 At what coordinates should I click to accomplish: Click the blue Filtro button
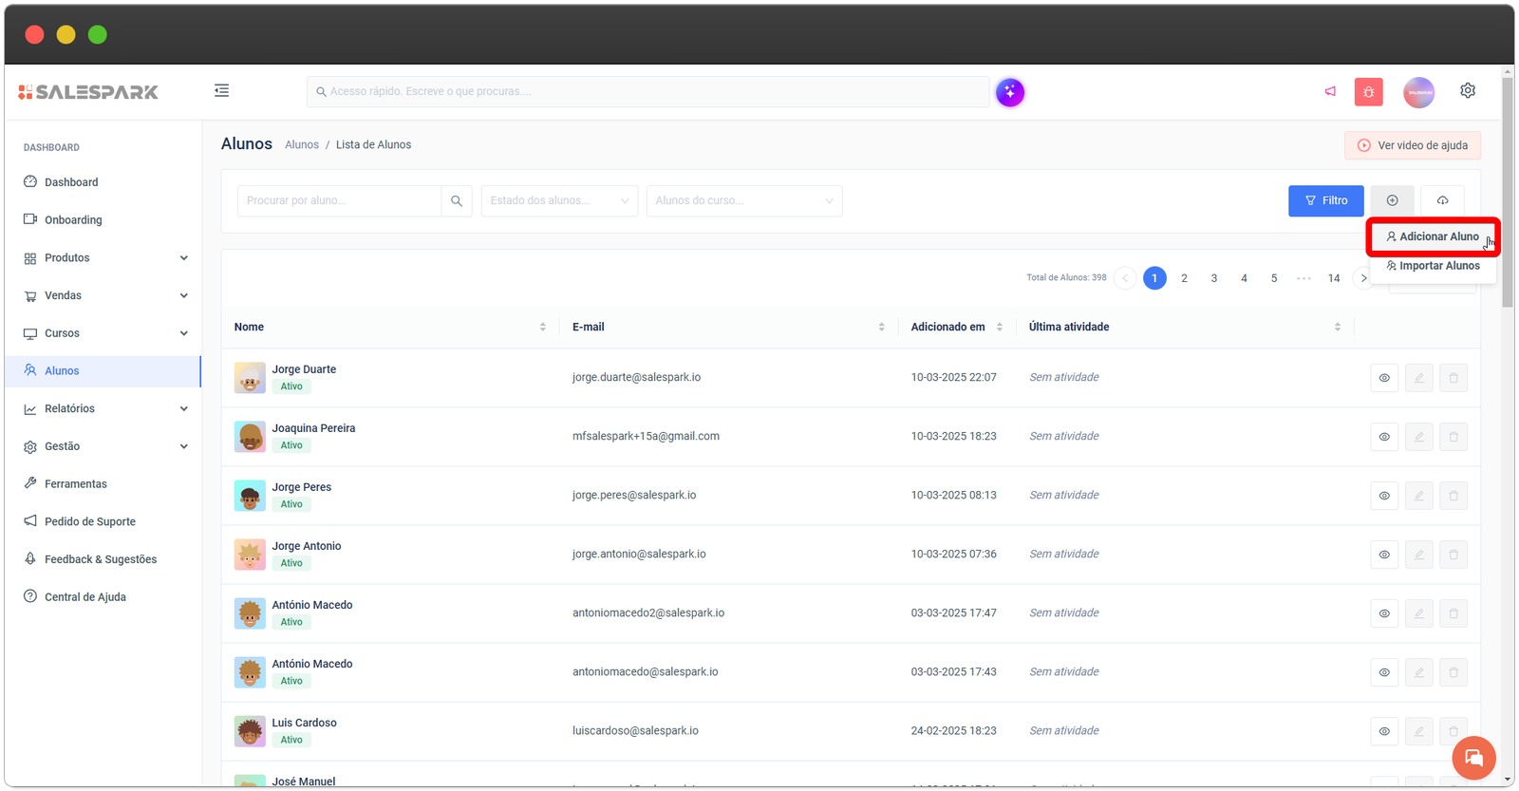(x=1325, y=200)
